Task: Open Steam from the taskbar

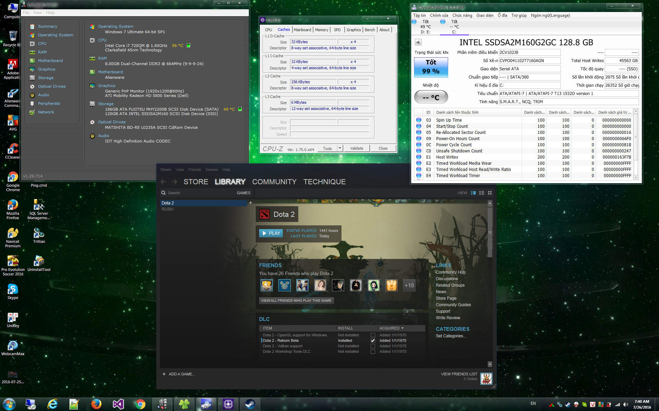Action: (x=250, y=404)
